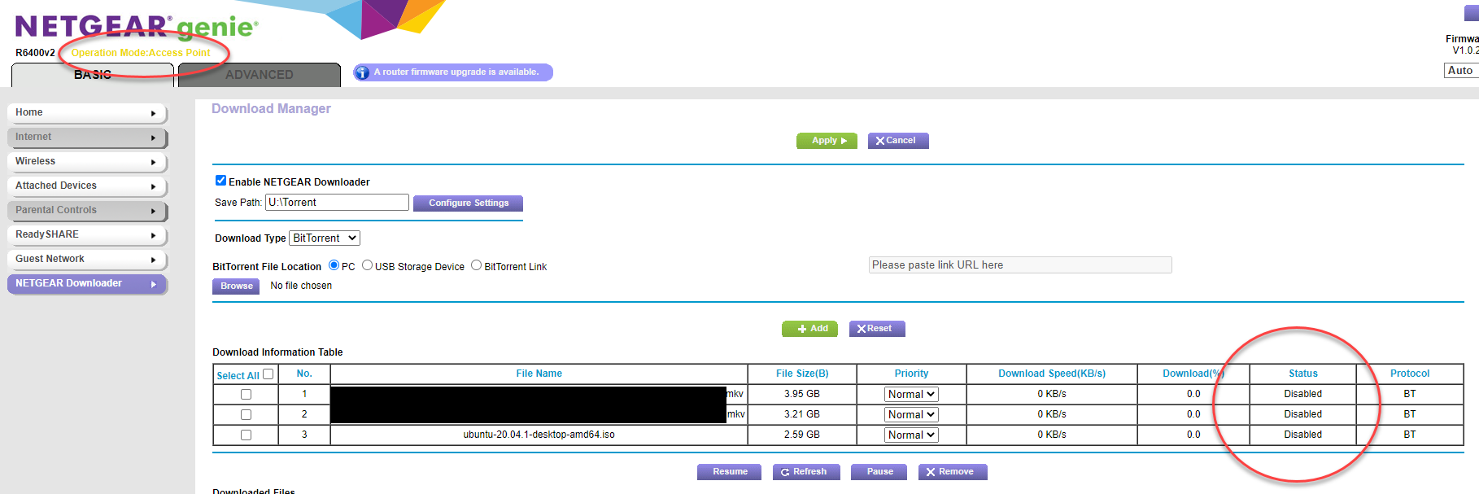Click the arrow icon on Guest Network
1479x494 pixels.
[x=153, y=260]
